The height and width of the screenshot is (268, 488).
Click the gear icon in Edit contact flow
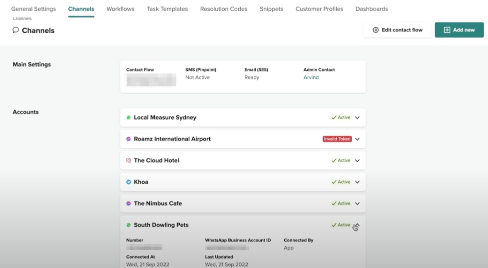tap(376, 30)
